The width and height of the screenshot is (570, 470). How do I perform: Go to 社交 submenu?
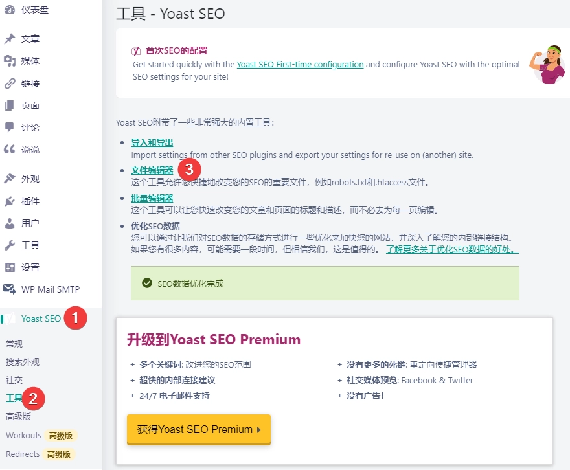coord(14,380)
